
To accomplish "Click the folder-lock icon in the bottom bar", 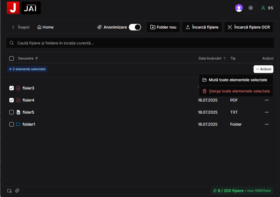I will point(9,191).
